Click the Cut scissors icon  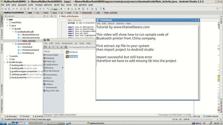(21, 9)
